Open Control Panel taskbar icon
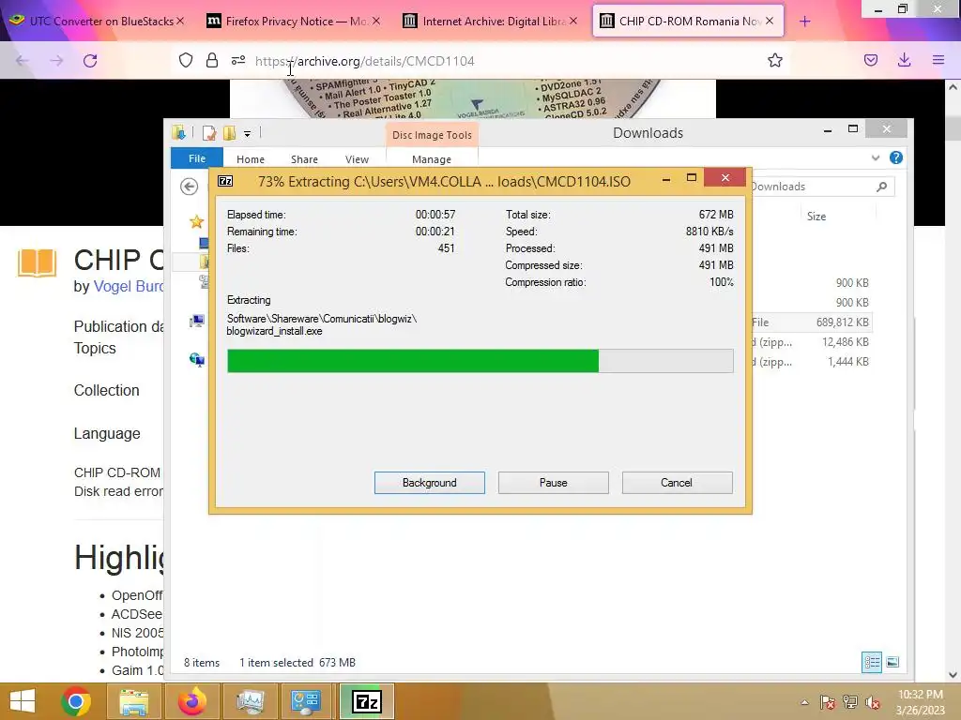 point(306,701)
